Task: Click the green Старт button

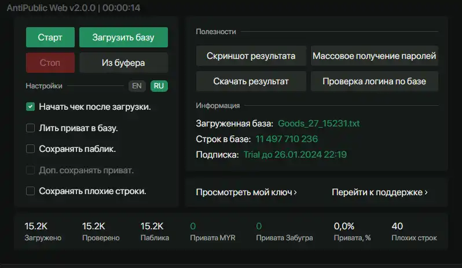Action: click(x=50, y=38)
